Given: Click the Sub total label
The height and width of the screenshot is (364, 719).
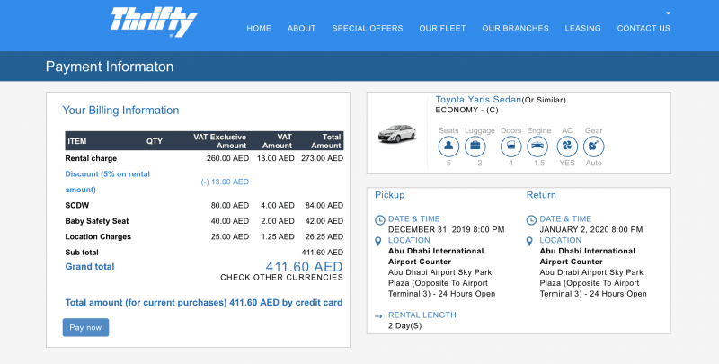Looking at the screenshot, I should (x=82, y=253).
